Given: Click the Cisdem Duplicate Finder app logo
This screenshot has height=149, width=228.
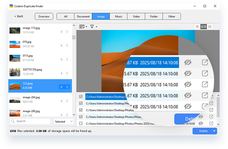Looking at the screenshot, I should pyautogui.click(x=11, y=6).
